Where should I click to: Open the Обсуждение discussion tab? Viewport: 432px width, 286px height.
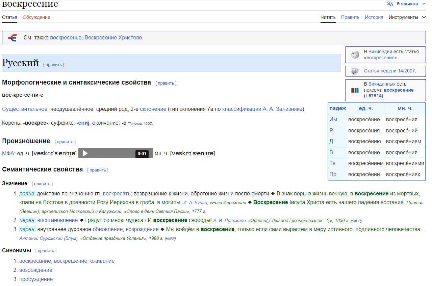[x=36, y=17]
